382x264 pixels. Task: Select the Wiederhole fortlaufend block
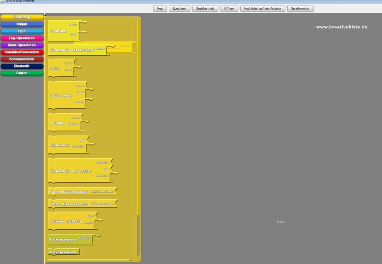tap(72, 50)
